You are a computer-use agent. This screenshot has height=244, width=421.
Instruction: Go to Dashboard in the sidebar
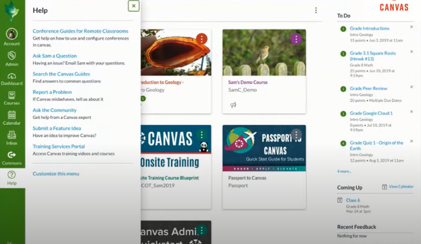point(12,79)
